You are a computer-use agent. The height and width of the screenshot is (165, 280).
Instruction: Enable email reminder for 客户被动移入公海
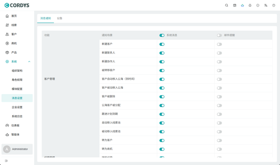220,88
